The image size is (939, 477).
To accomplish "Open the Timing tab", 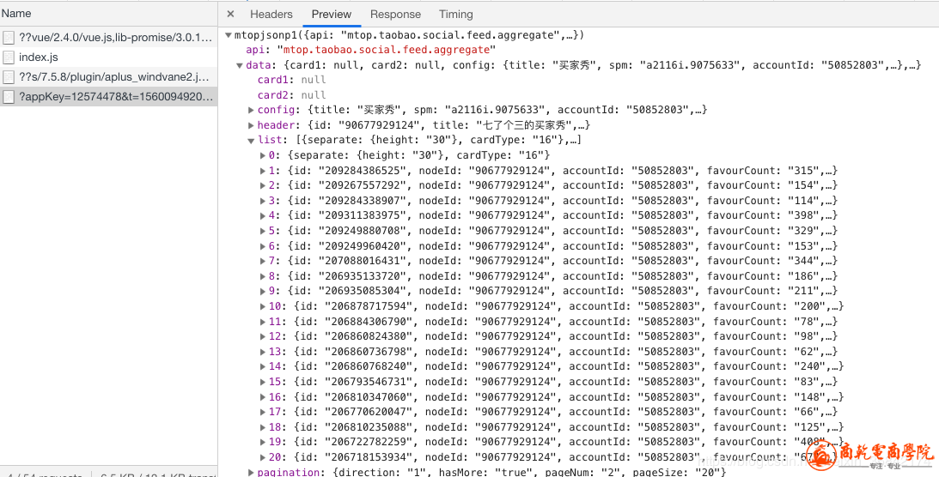I will [x=455, y=15].
